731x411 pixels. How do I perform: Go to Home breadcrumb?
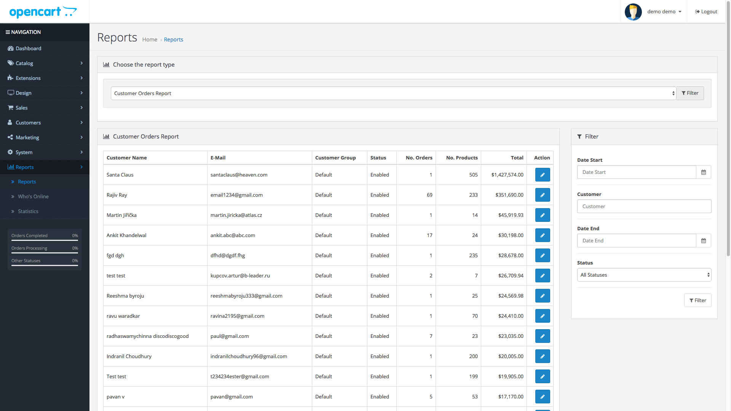coord(150,40)
